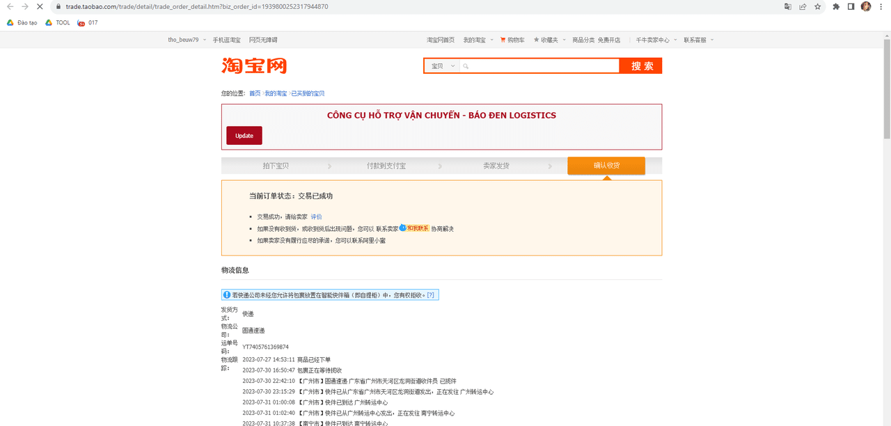Click the blue 和我联系 chat icon
The image size is (891, 426).
click(414, 228)
